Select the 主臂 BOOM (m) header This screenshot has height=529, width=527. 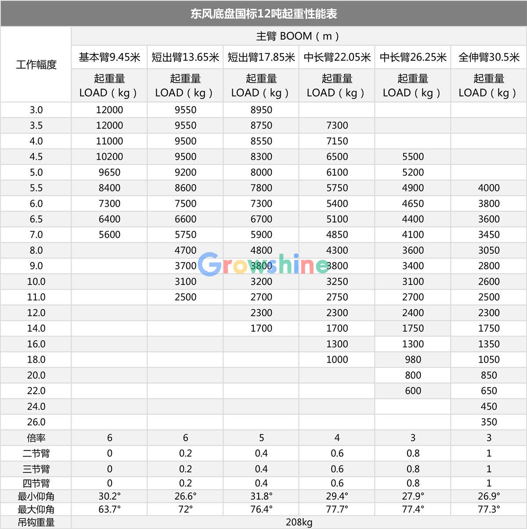[x=299, y=36]
